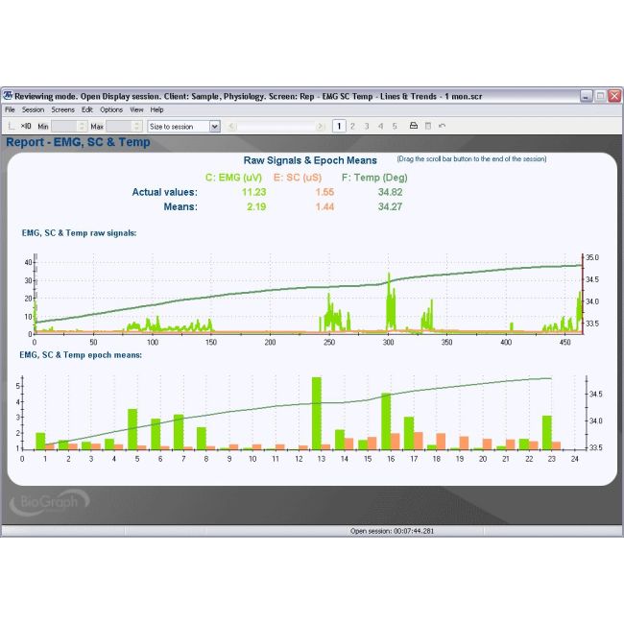
Task: Click the green EMG bar at epoch 23
Action: 547,433
